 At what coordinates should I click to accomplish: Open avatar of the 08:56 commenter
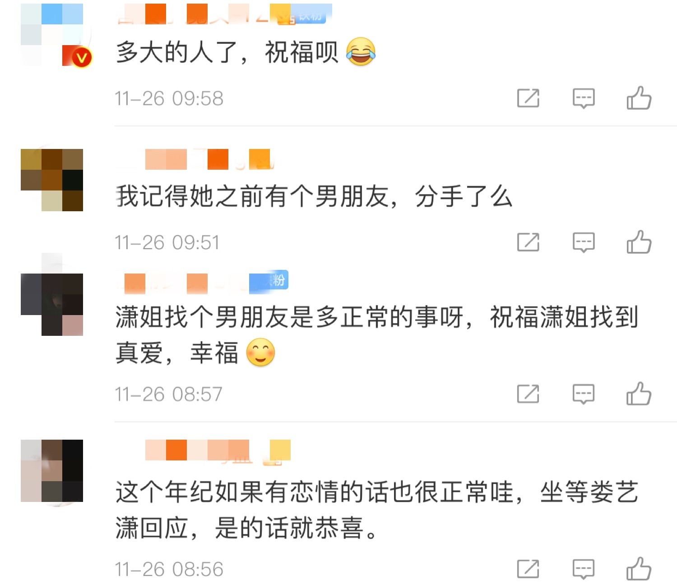52,471
